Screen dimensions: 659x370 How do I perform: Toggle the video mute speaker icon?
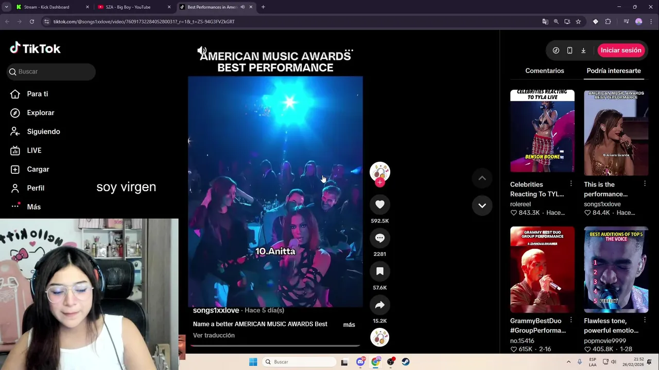tap(202, 51)
